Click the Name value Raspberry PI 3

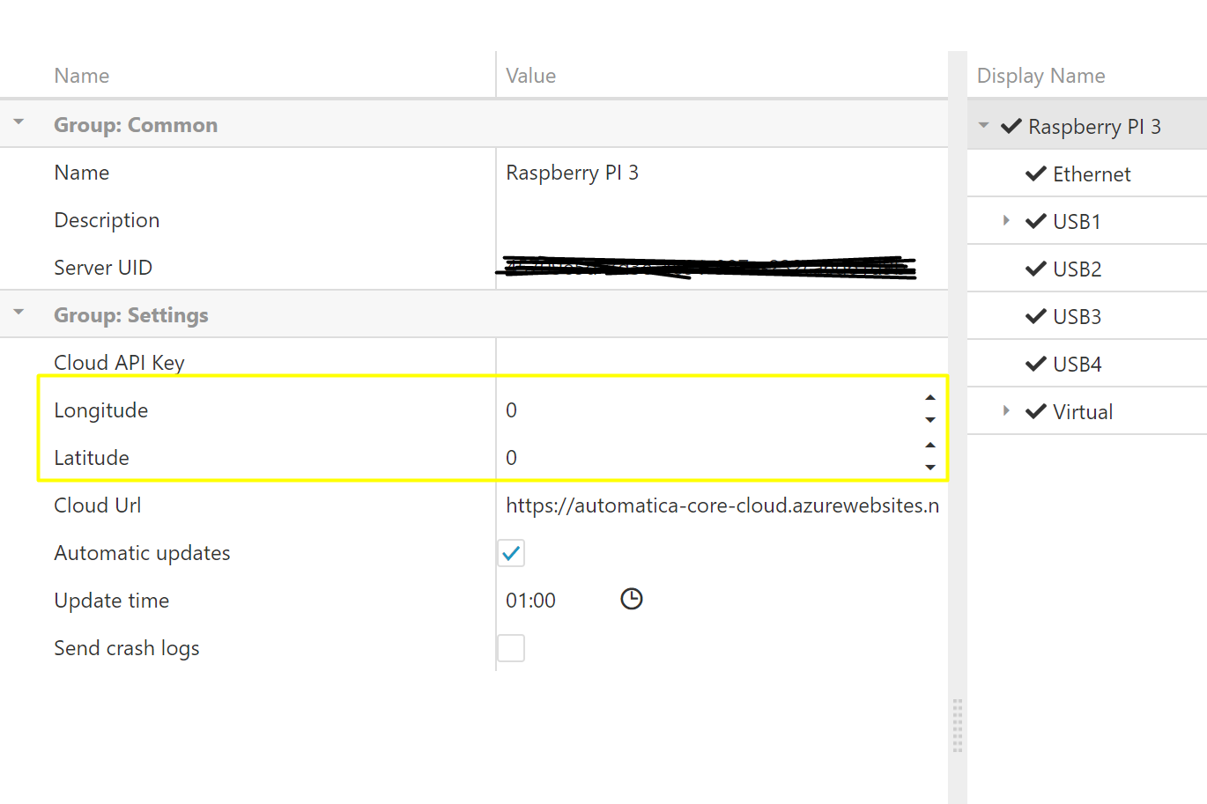click(572, 173)
